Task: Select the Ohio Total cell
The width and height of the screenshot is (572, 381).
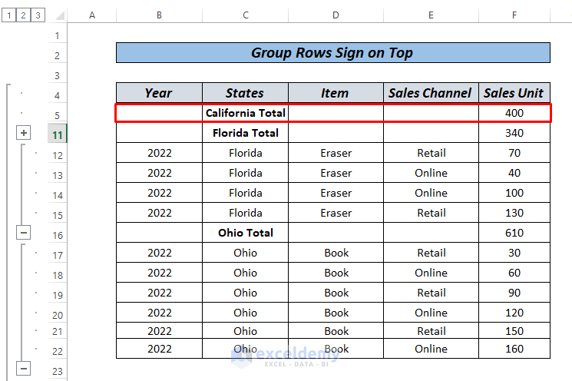Action: point(245,233)
